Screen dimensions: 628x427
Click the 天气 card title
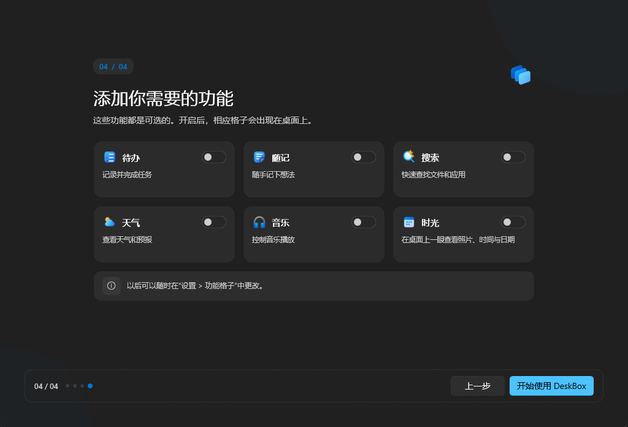131,223
